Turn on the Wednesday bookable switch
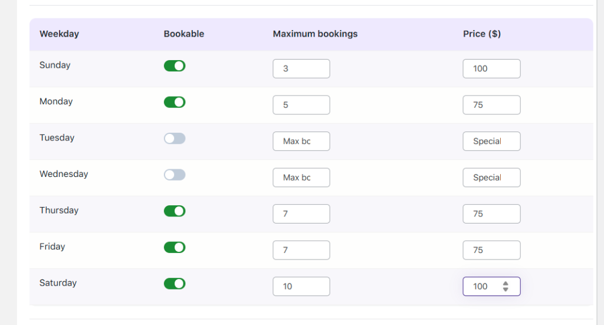This screenshot has width=604, height=325. click(175, 175)
